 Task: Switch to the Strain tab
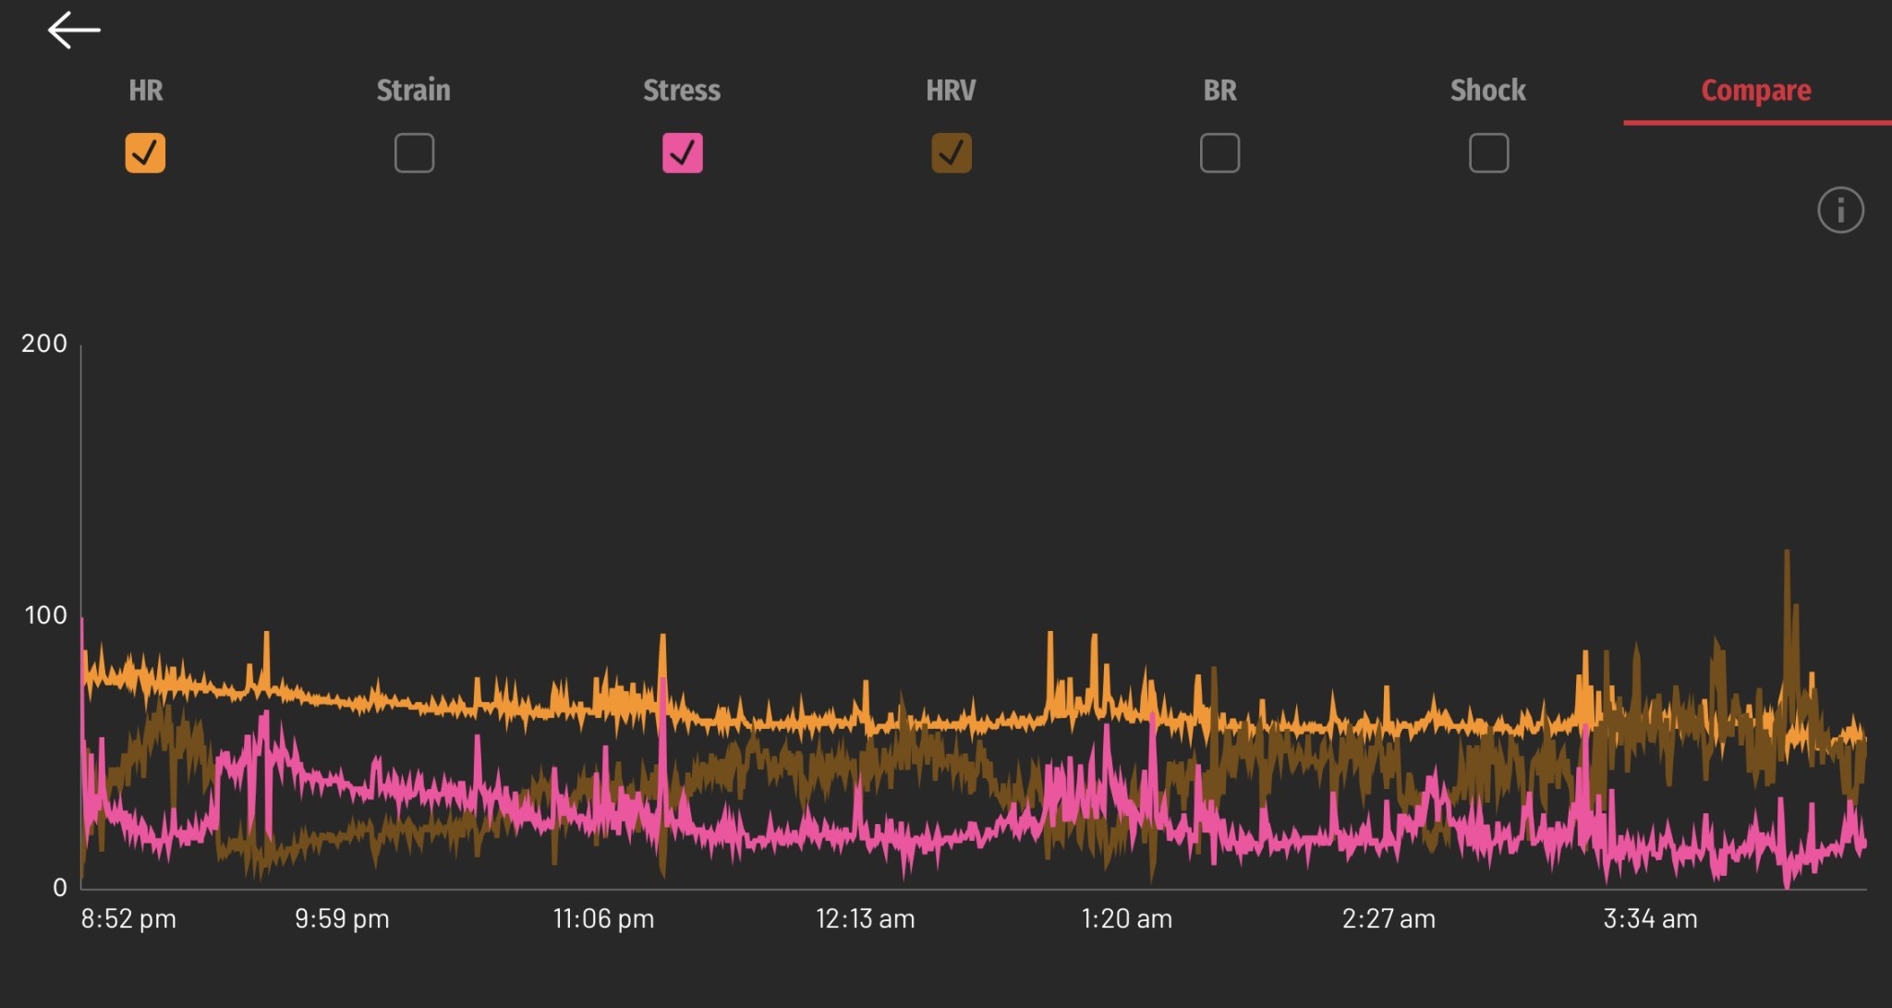[414, 91]
